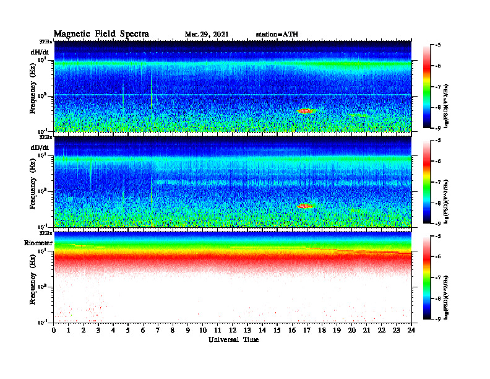Click hour tick label "14" on time axis

[262, 330]
